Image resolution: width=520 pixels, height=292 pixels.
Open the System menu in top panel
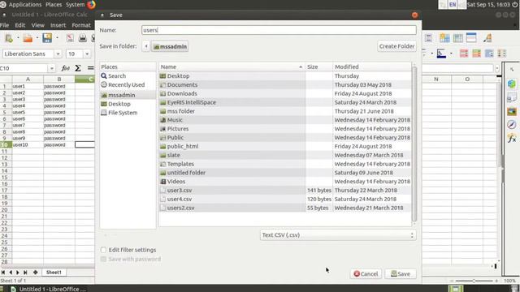click(76, 5)
